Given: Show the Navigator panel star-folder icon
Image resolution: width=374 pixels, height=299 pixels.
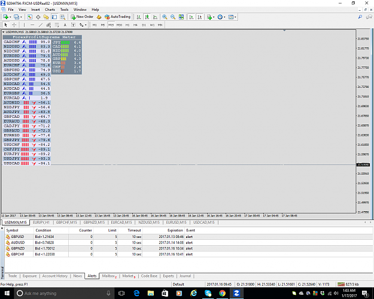Looking at the screenshot, I should coord(46,17).
